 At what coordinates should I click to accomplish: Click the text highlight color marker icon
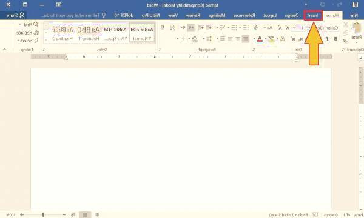(x=271, y=39)
